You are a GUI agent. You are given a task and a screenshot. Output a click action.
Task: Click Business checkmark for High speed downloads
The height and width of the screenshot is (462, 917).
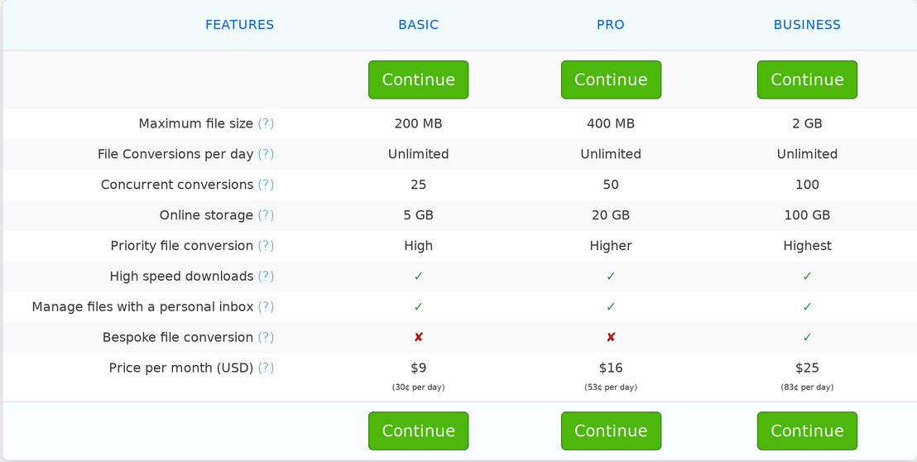pos(807,276)
